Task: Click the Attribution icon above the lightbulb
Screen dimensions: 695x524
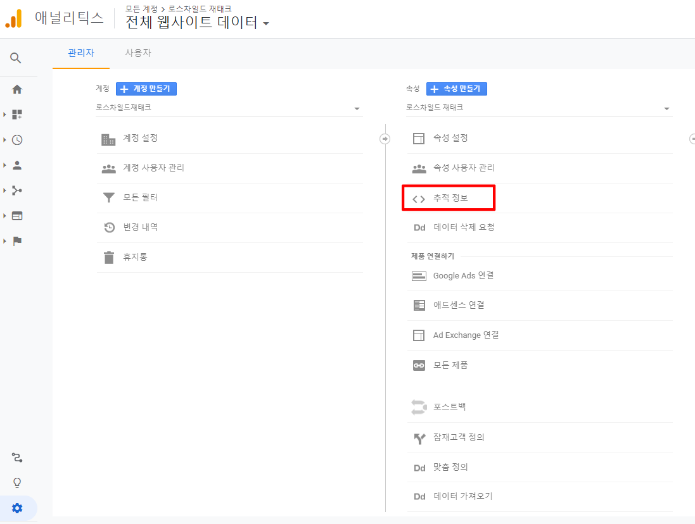Action: coord(16,457)
